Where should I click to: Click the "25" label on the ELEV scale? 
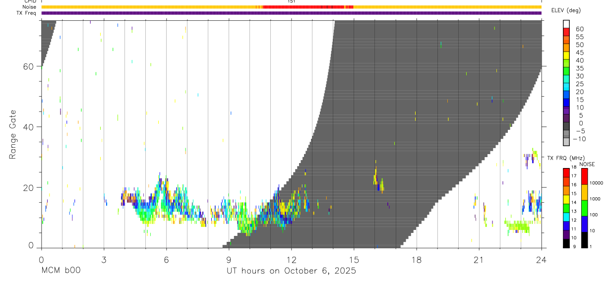579,84
